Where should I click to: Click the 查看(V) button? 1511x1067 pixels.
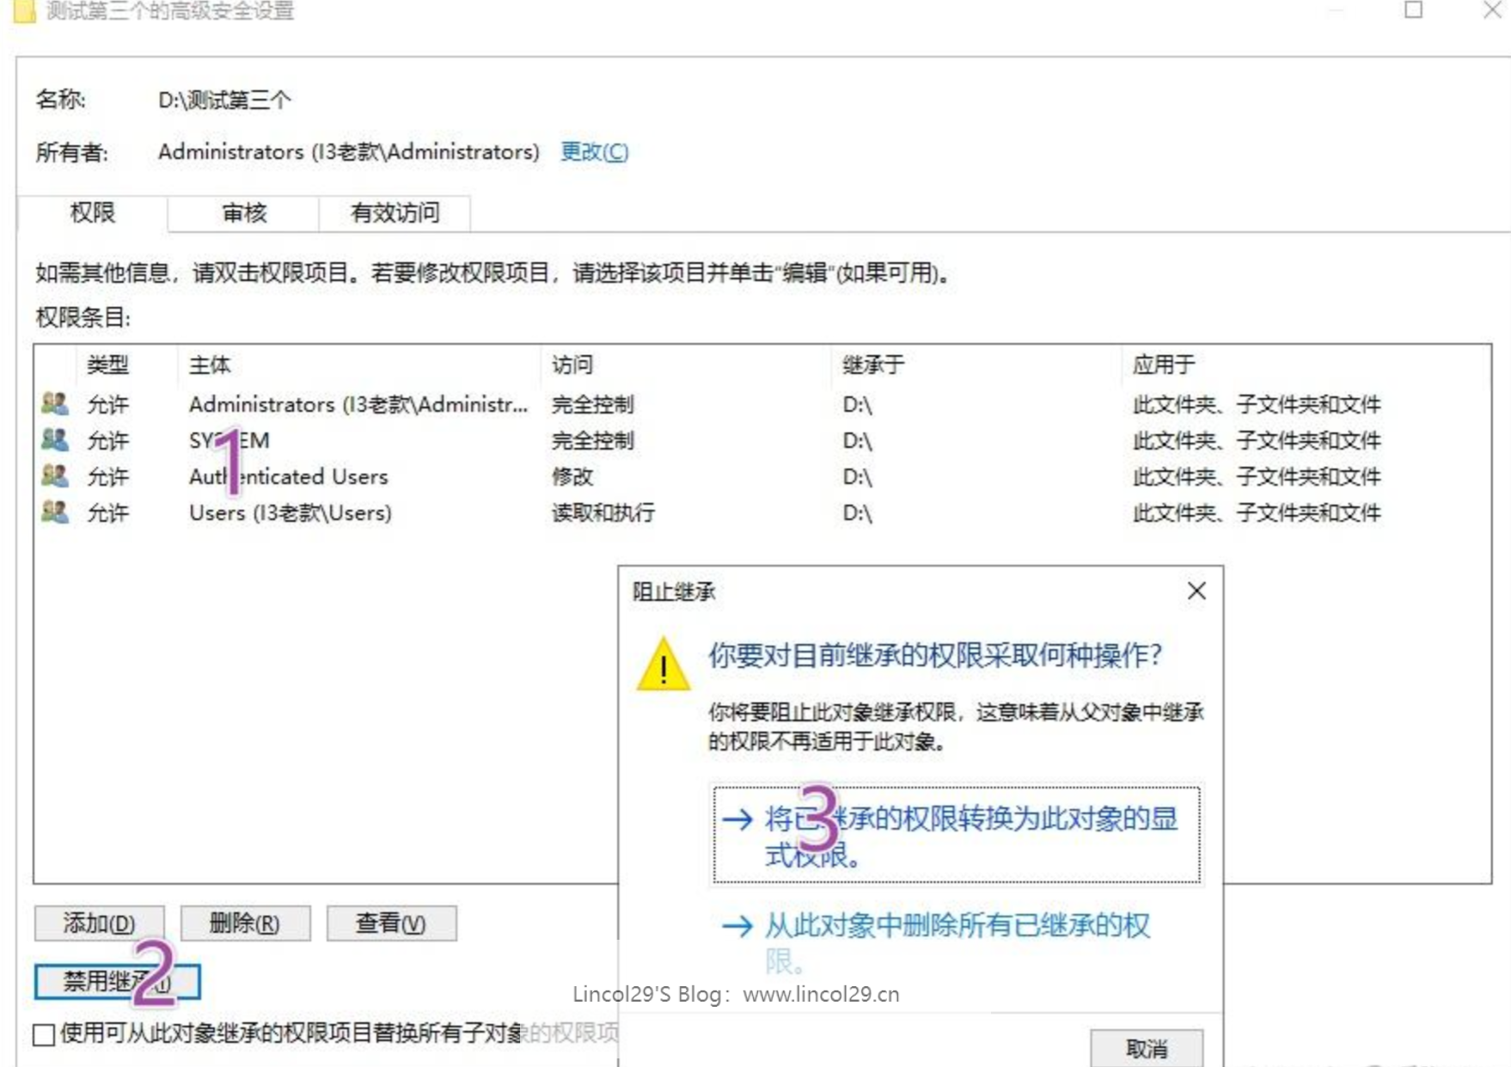(391, 923)
